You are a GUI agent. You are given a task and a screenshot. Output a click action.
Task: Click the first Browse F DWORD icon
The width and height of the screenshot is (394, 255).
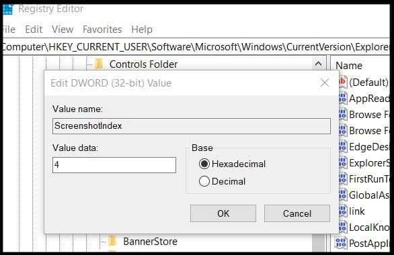pos(344,114)
